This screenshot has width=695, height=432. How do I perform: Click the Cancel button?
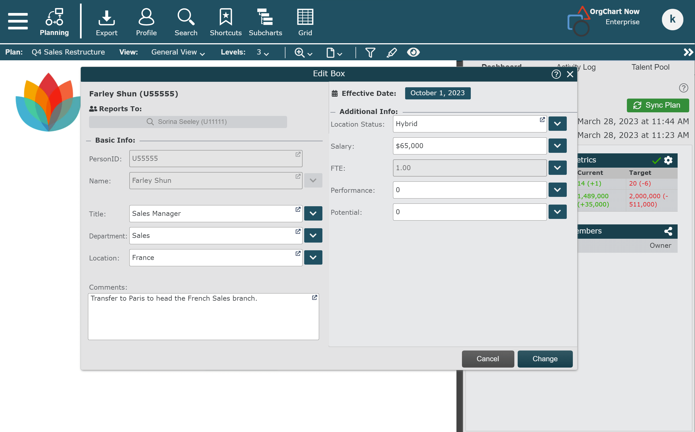[487, 358]
